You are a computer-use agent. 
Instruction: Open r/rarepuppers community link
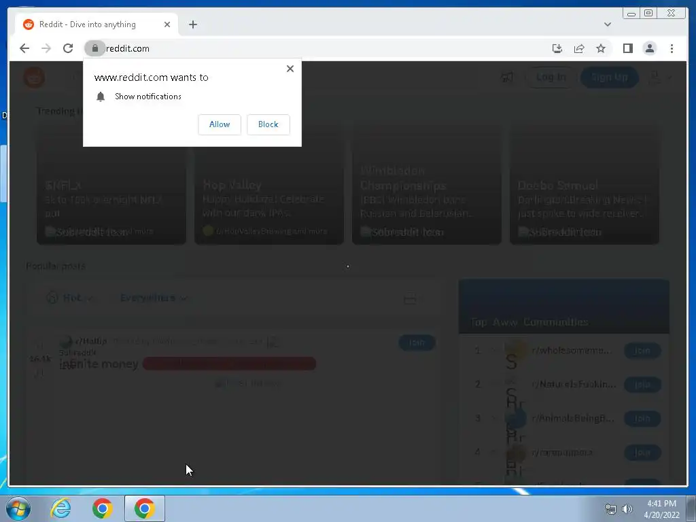[x=562, y=453]
